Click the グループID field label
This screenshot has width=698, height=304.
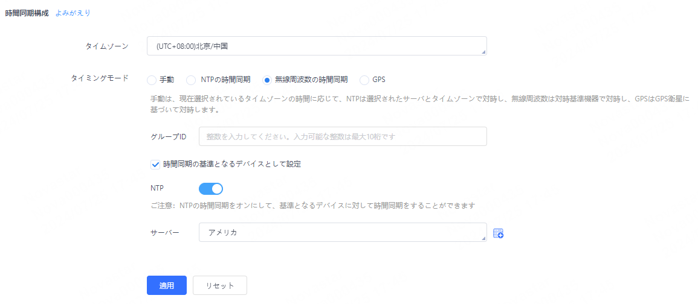pos(169,137)
